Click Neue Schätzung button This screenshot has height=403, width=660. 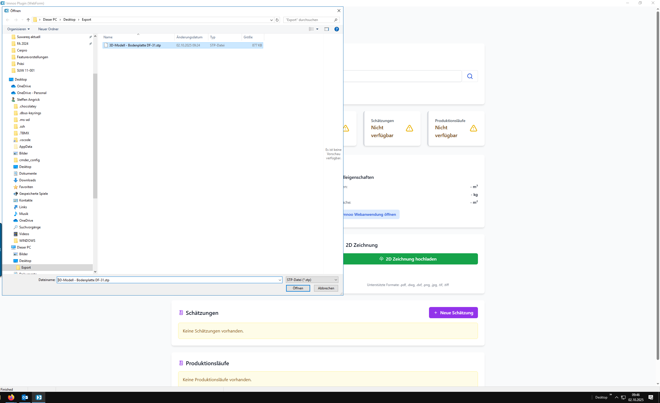coord(453,313)
